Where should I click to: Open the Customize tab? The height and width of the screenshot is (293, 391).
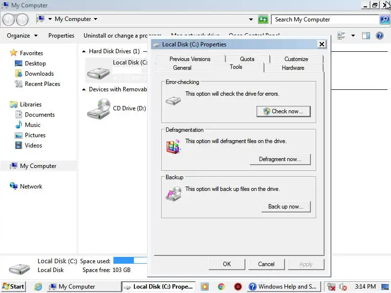[296, 59]
